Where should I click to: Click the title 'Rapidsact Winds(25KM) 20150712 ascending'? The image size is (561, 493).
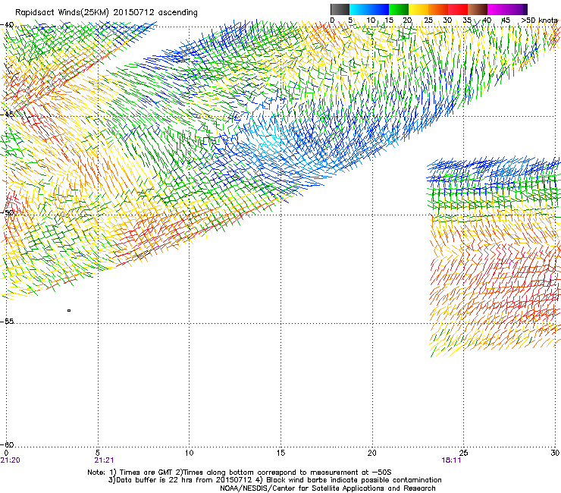pos(106,13)
